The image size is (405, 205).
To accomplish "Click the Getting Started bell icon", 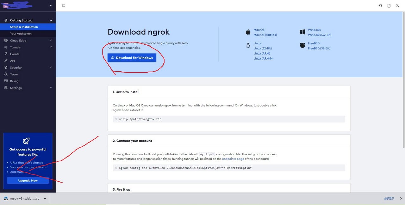I will click(x=6, y=20).
